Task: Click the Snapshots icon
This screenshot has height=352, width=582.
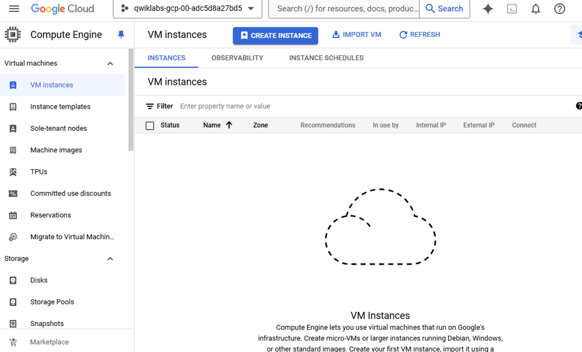Action: [x=13, y=324]
